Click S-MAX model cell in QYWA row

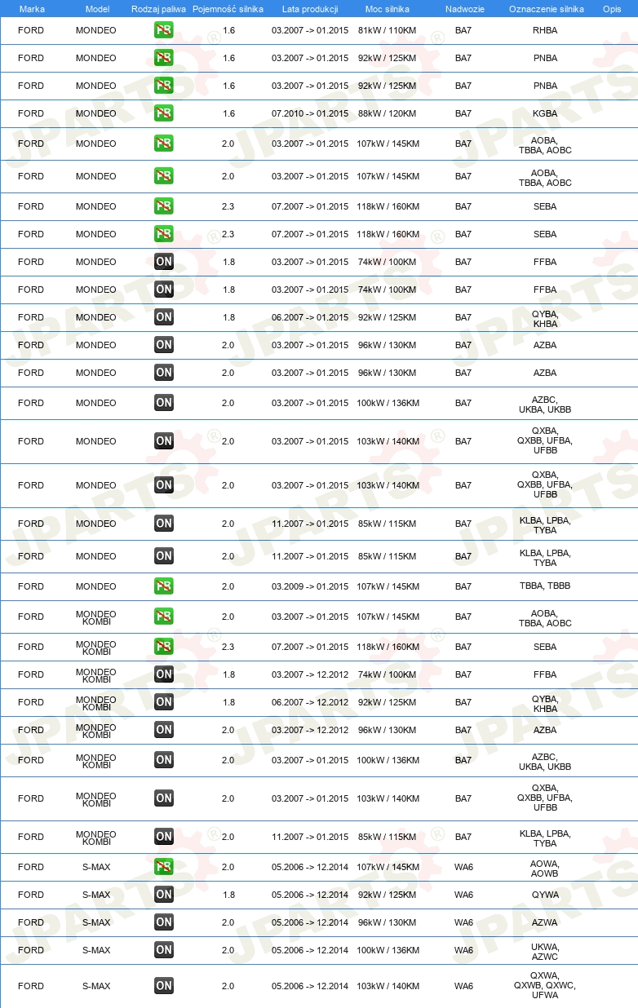[x=96, y=895]
